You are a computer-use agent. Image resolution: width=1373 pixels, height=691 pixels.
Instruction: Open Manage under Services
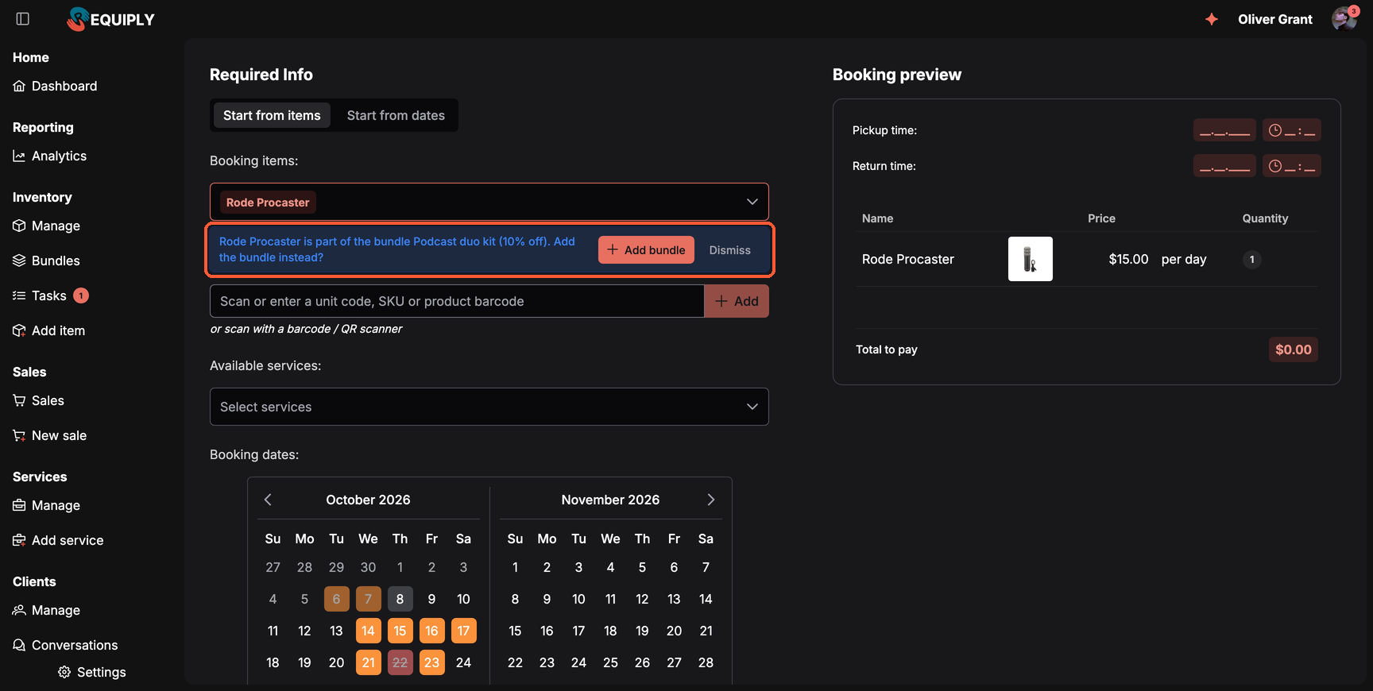pyautogui.click(x=47, y=505)
